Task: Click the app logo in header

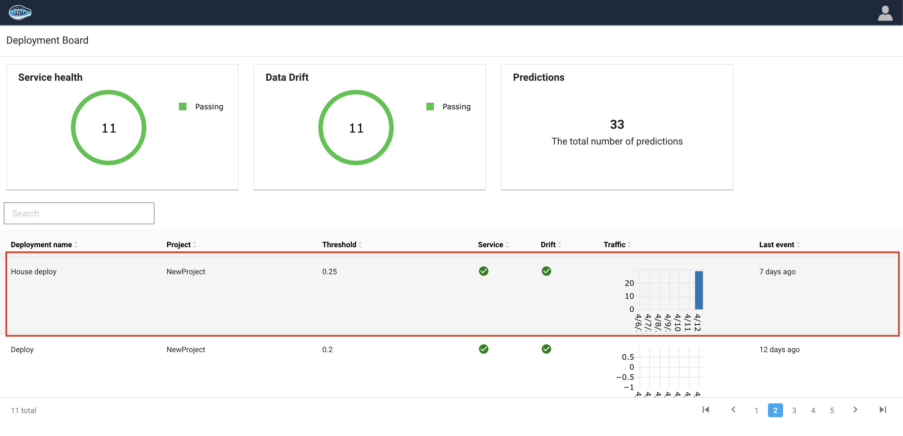Action: pos(20,13)
